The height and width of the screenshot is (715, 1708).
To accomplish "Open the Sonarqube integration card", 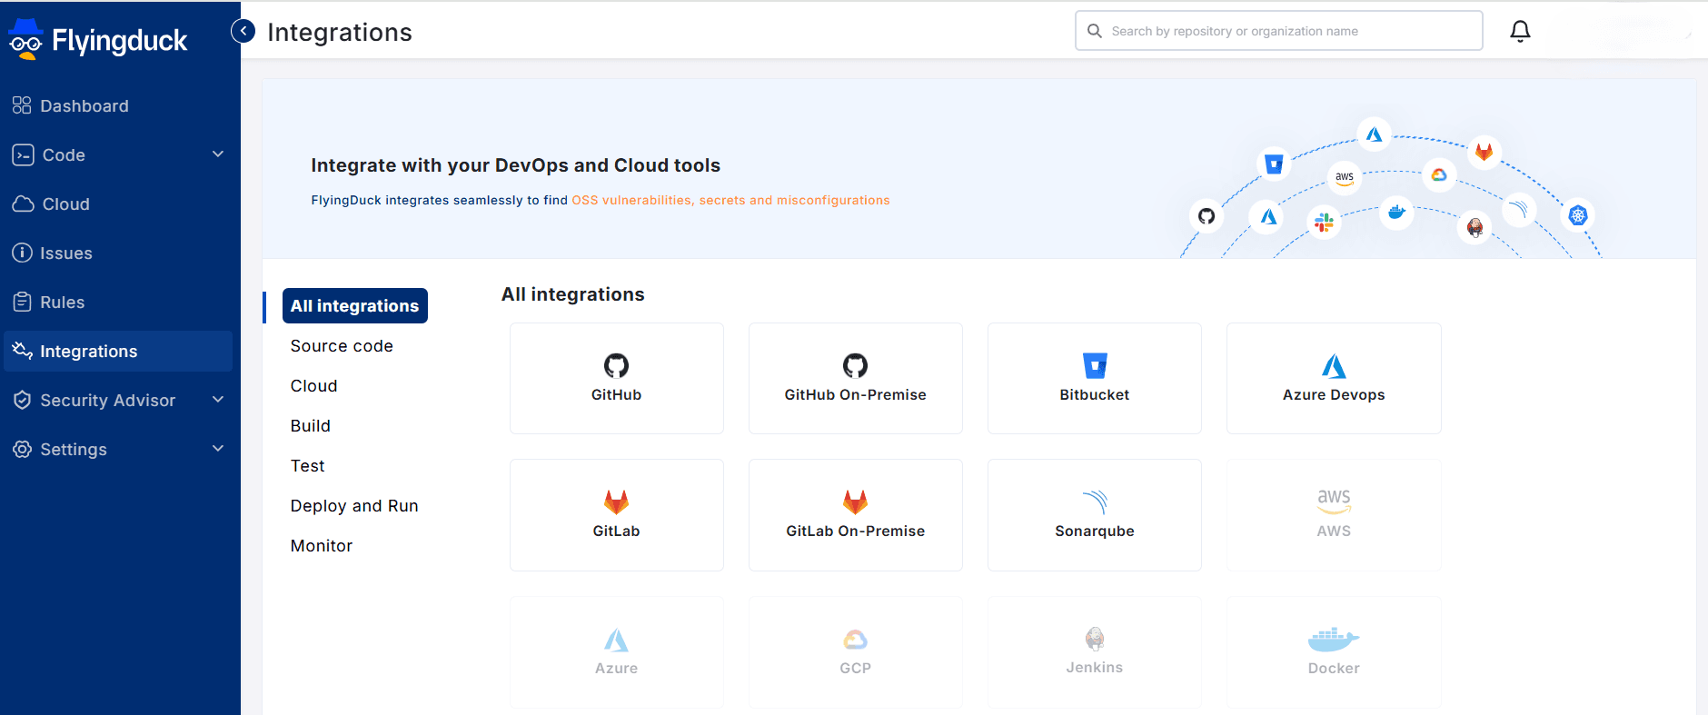I will click(x=1095, y=515).
